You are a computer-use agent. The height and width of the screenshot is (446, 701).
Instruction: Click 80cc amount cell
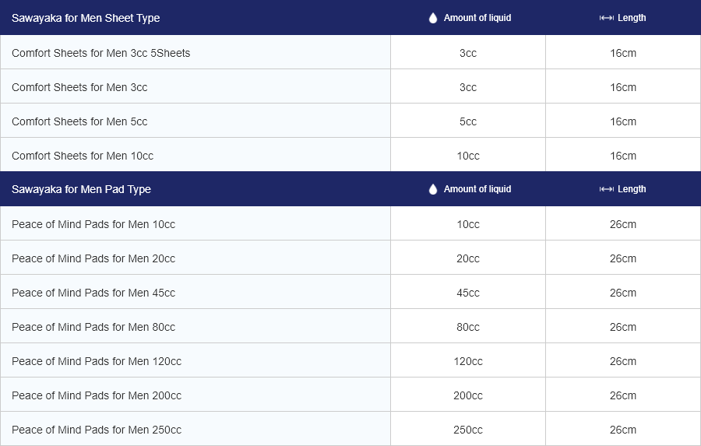click(468, 327)
